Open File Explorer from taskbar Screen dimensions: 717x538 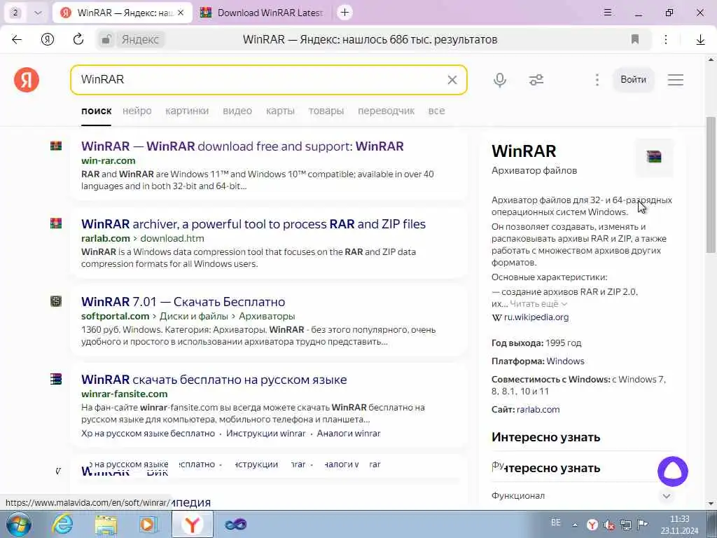click(106, 525)
